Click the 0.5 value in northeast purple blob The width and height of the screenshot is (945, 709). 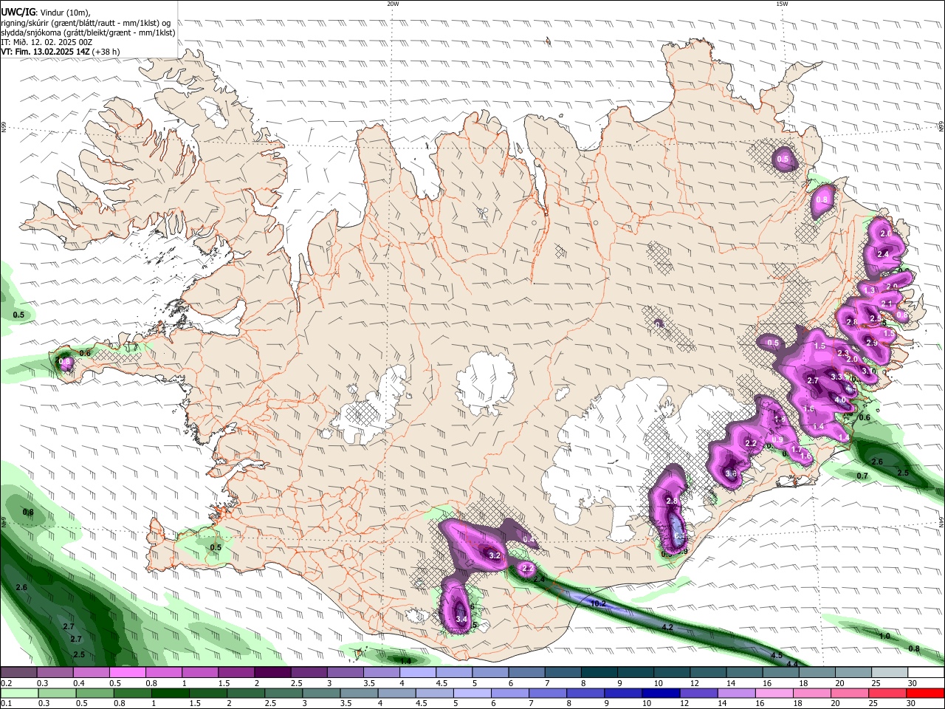pyautogui.click(x=783, y=160)
